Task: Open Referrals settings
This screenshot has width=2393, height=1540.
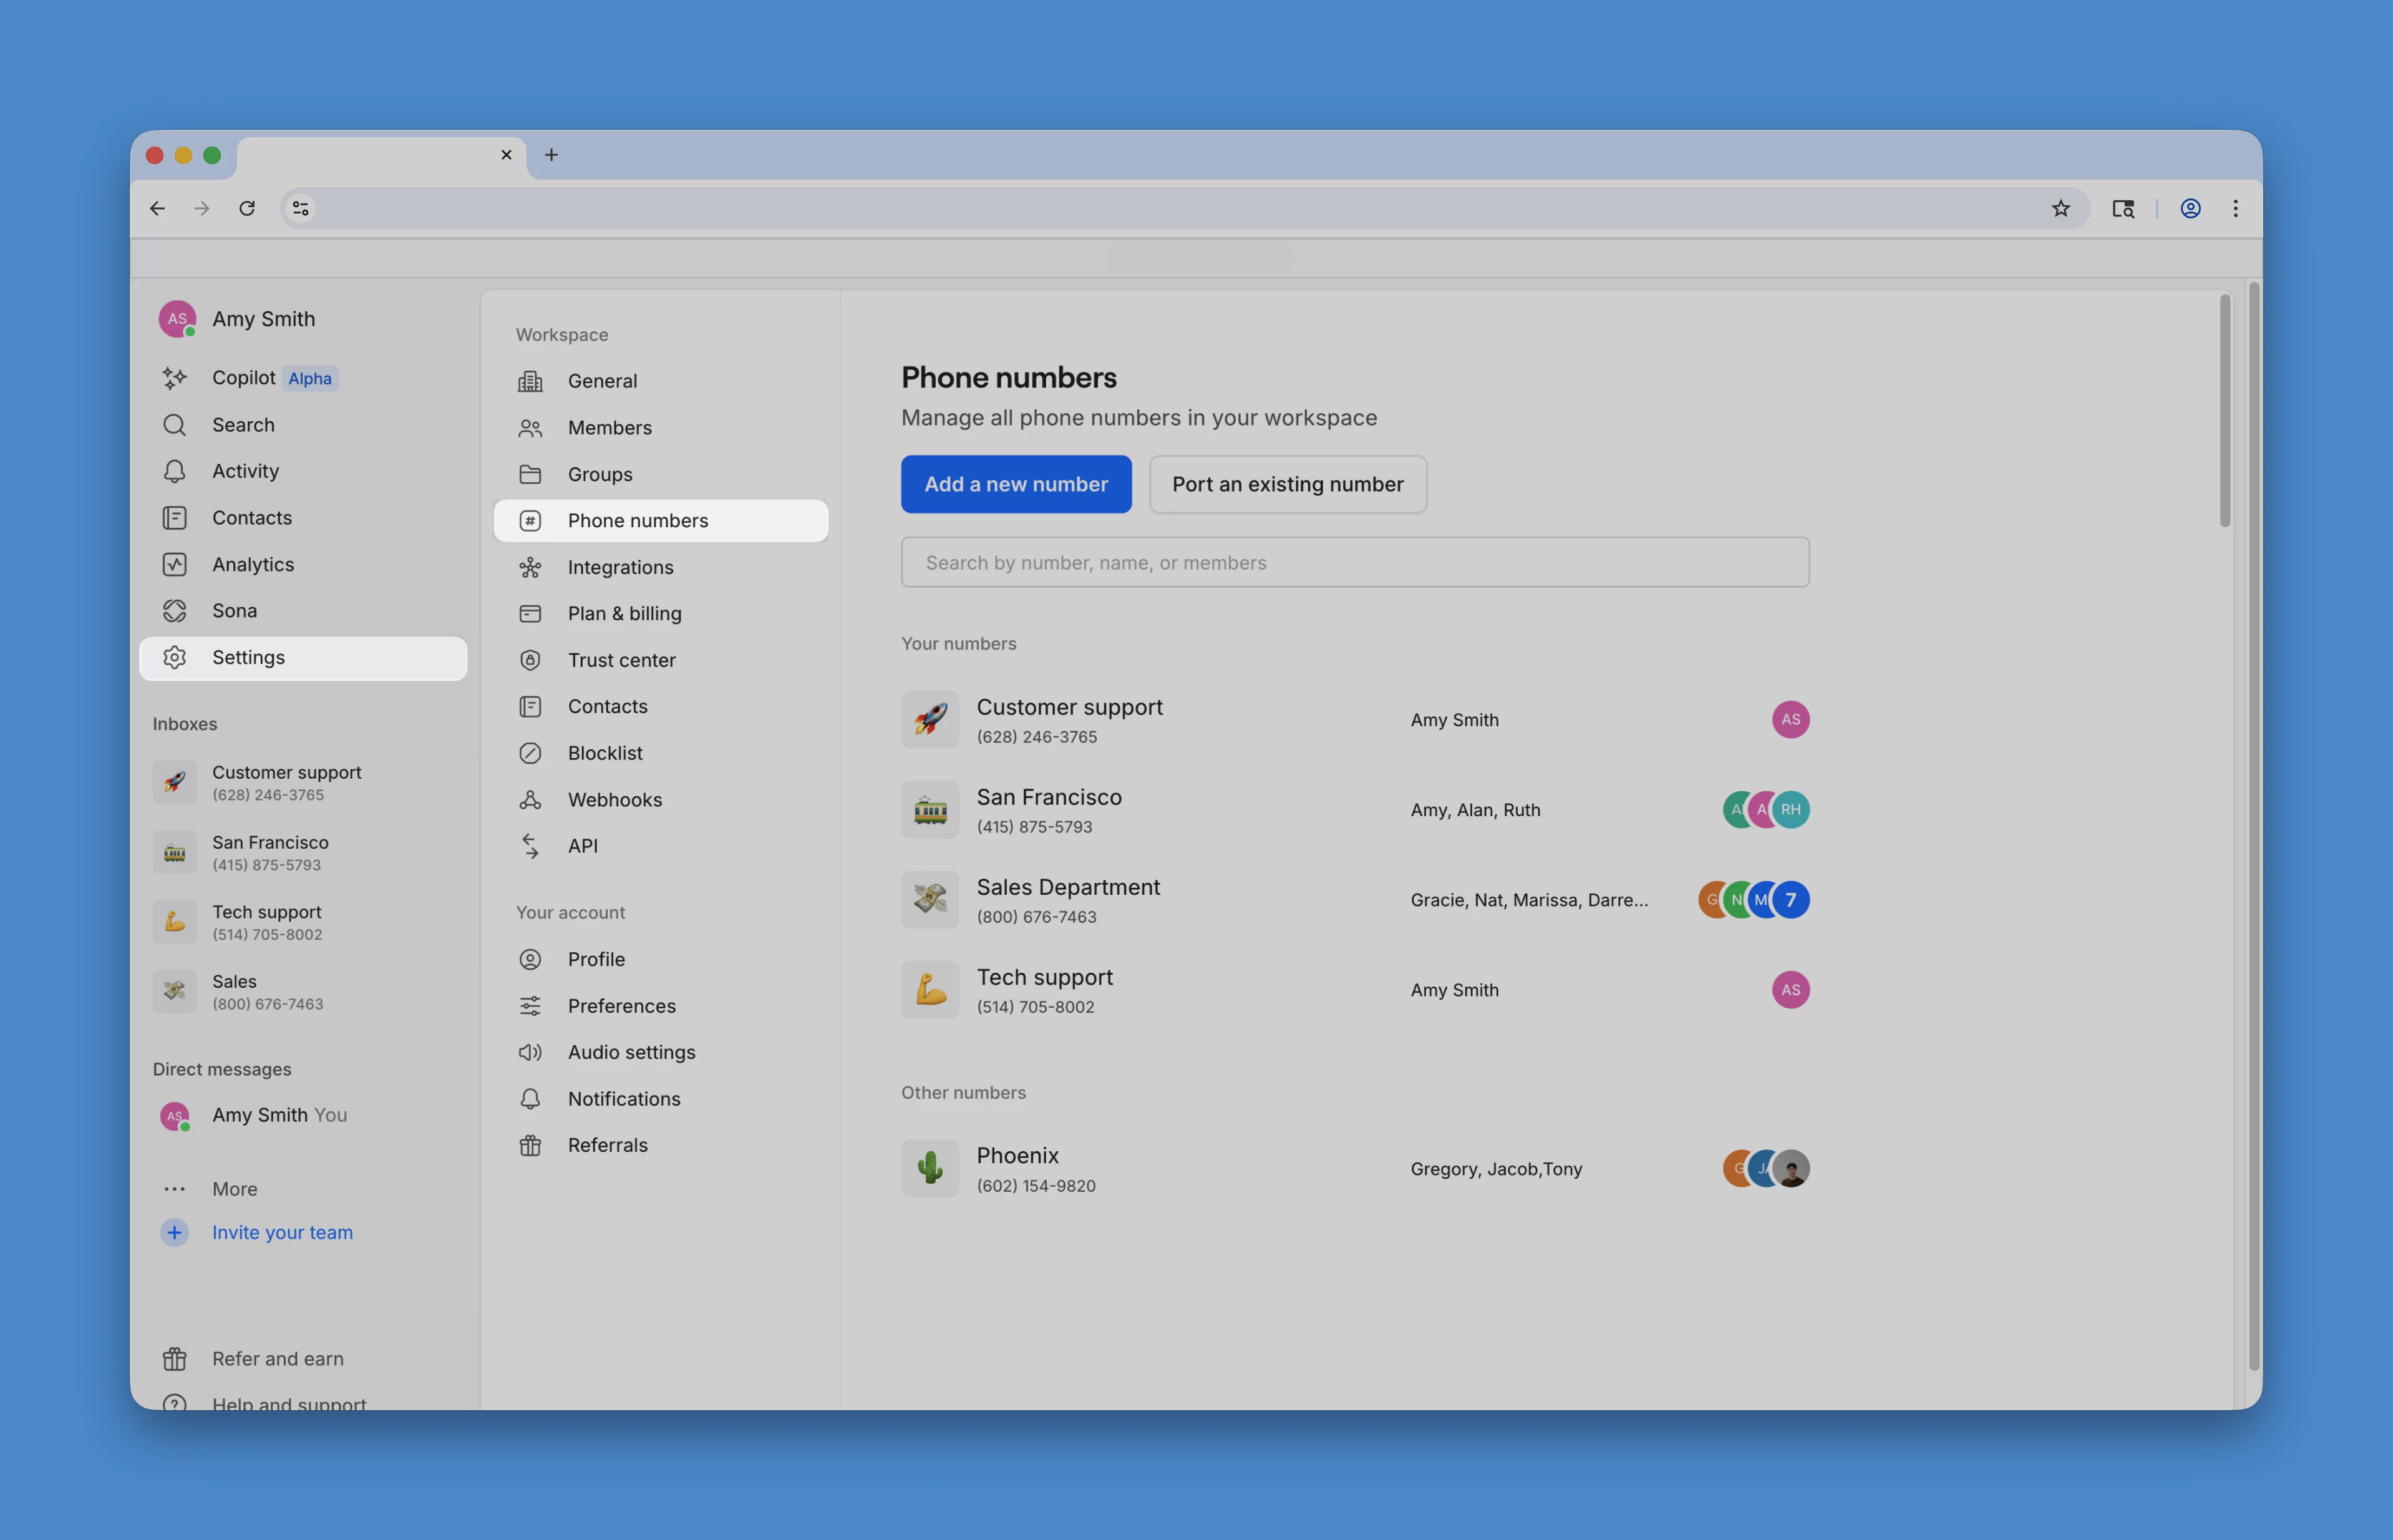Action: coord(661,1146)
